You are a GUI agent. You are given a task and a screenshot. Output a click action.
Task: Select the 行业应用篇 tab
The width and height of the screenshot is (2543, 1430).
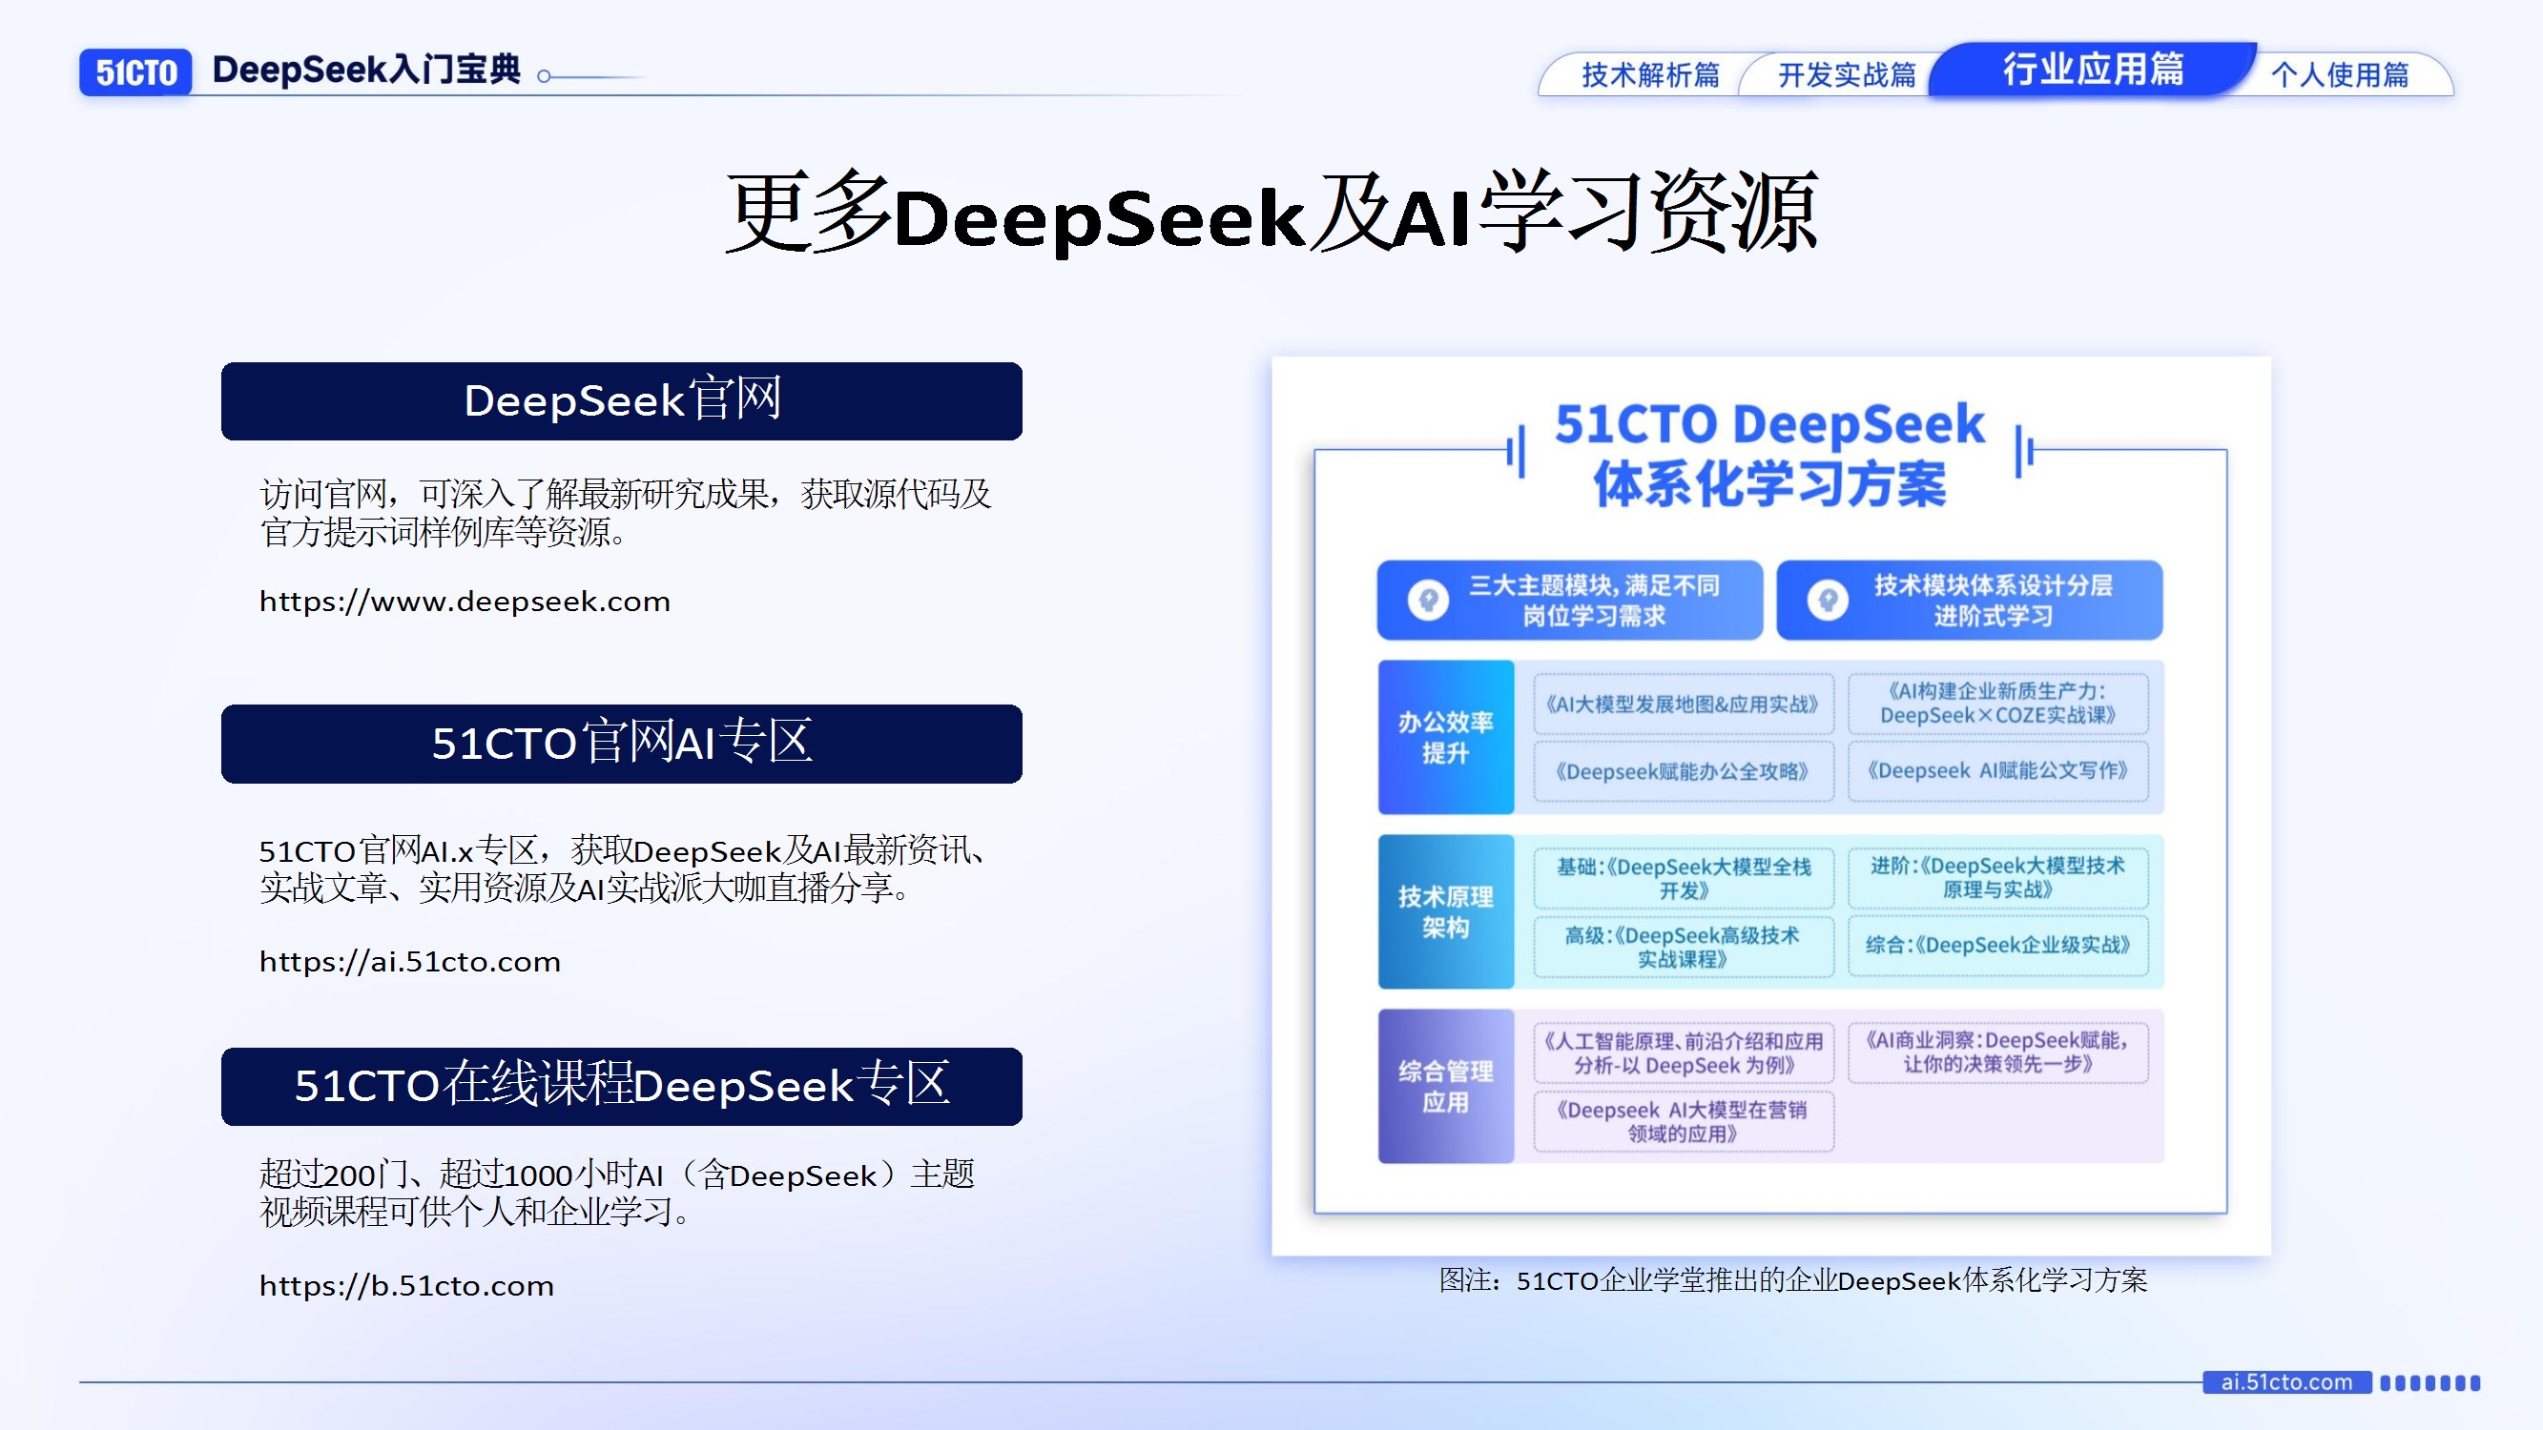tap(2093, 70)
